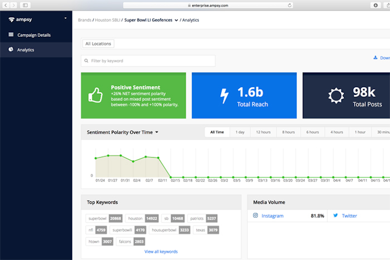Click the Media Volume heading
Screen dimensions: 390x260
(269, 202)
